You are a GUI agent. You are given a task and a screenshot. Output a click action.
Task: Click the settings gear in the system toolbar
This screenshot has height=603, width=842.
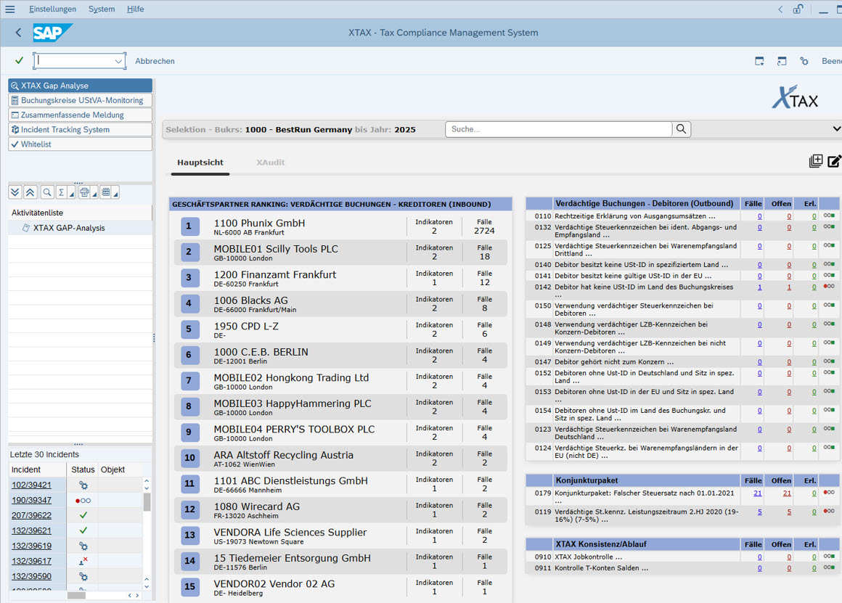point(804,61)
